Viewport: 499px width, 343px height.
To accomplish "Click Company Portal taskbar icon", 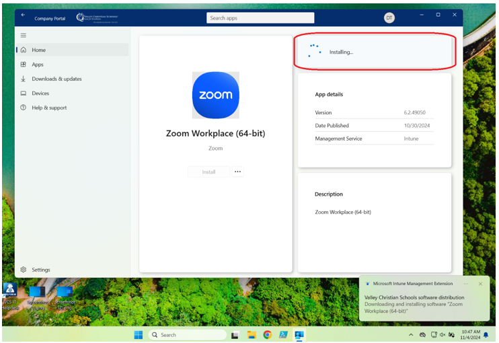I will coord(299,335).
